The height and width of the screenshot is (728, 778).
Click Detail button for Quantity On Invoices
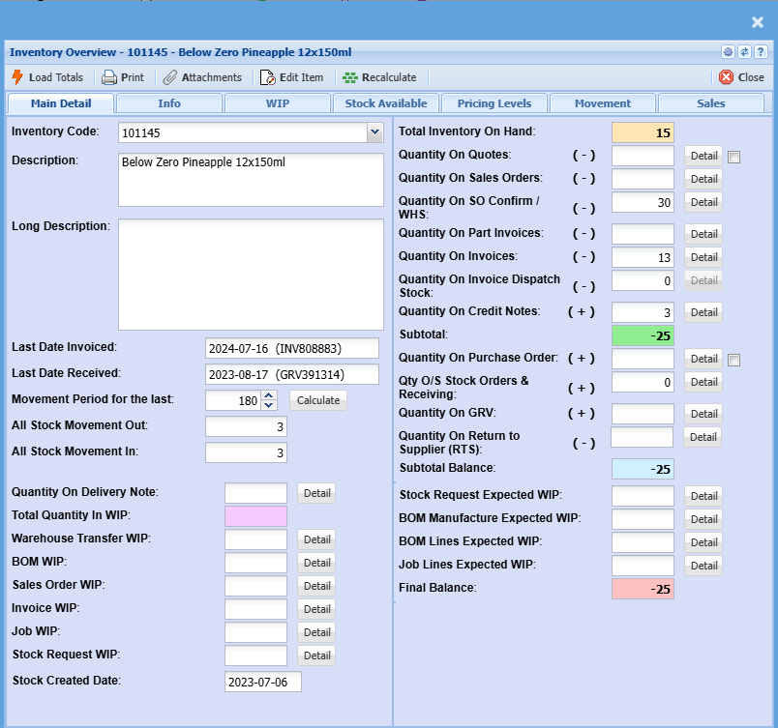click(703, 257)
